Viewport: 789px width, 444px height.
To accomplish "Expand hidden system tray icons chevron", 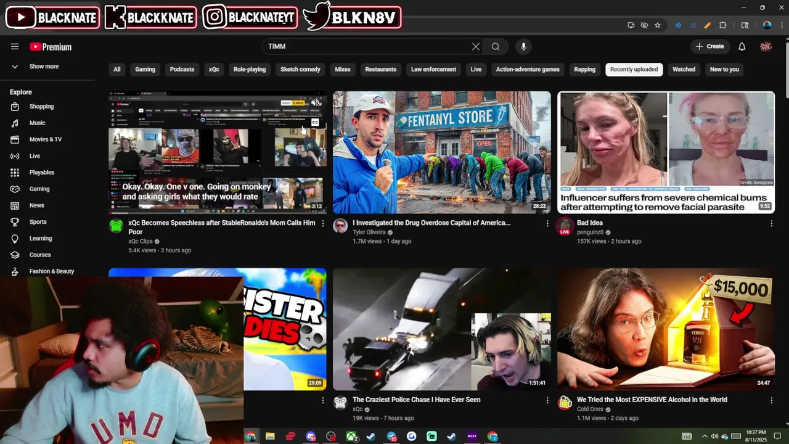I will coord(705,437).
